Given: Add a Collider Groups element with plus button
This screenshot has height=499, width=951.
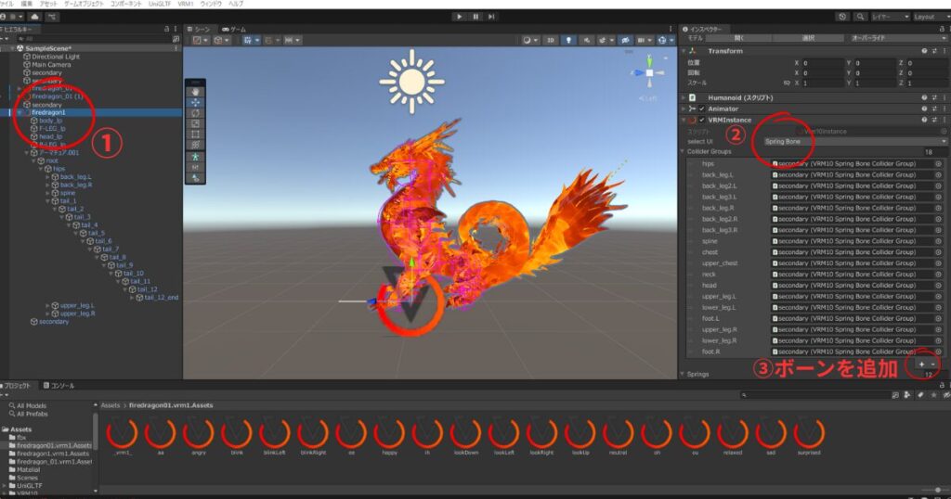Looking at the screenshot, I should point(921,364).
